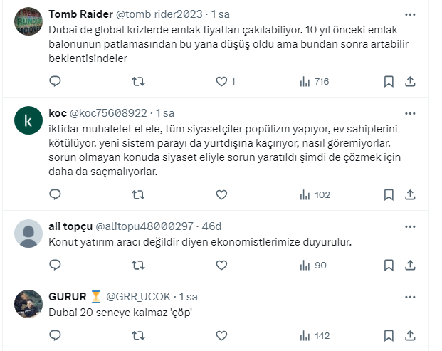Like koc's tweet about populism
The width and height of the screenshot is (442, 351).
click(221, 194)
